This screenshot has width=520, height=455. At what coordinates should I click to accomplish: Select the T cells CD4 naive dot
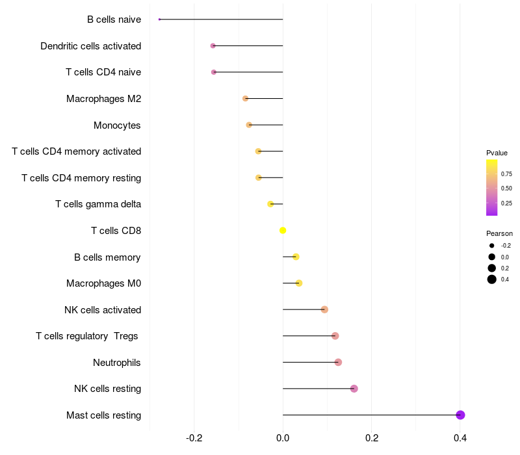[x=214, y=72]
